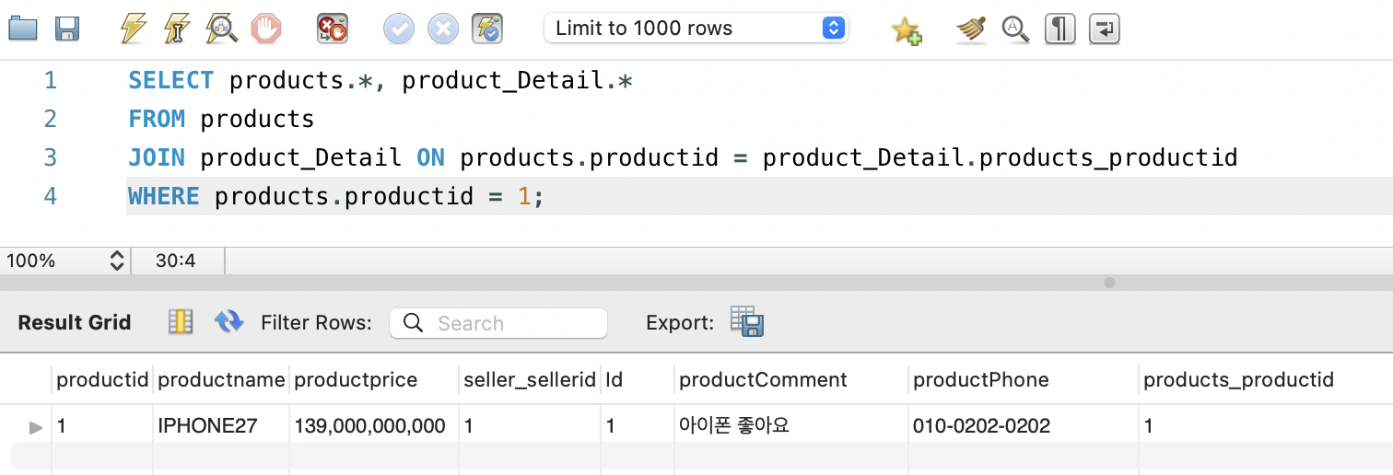Open a SQL script file folder icon
The image size is (1393, 475).
click(x=22, y=29)
